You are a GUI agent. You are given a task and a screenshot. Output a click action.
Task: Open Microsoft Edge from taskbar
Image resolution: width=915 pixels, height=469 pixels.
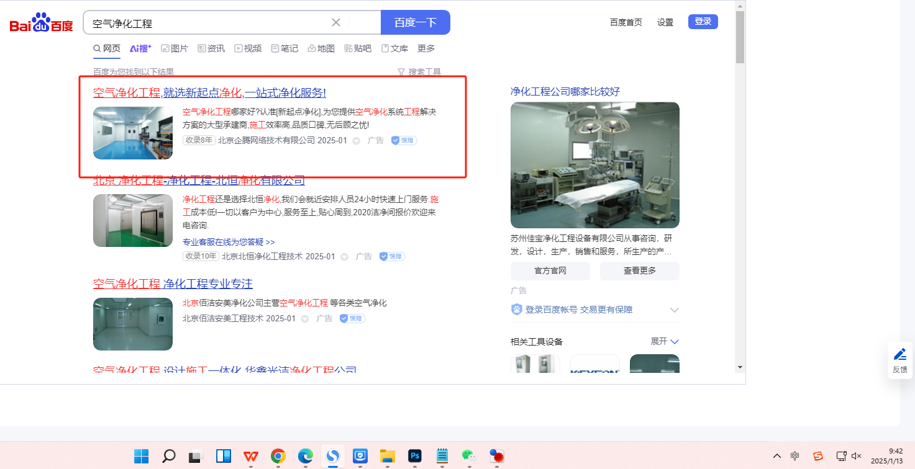306,456
